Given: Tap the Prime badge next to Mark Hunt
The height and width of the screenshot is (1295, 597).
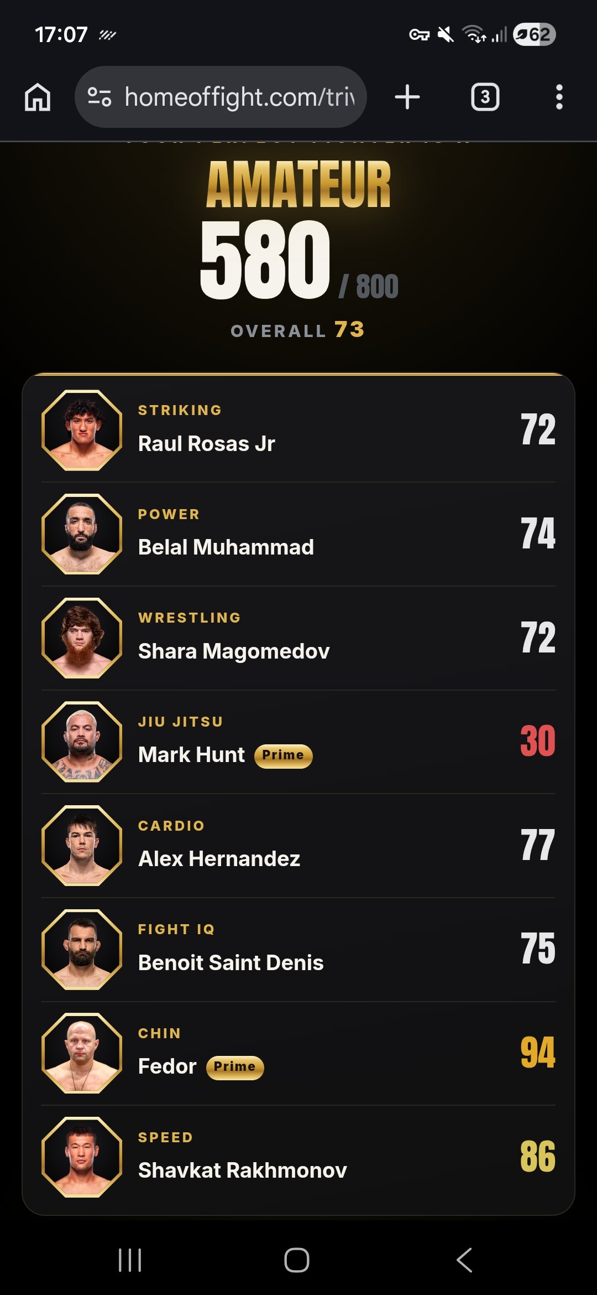Looking at the screenshot, I should 283,755.
